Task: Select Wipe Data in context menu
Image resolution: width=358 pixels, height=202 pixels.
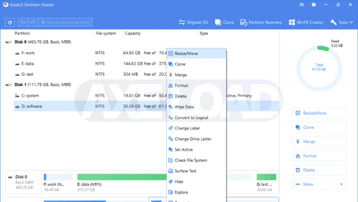Action: 197,107
